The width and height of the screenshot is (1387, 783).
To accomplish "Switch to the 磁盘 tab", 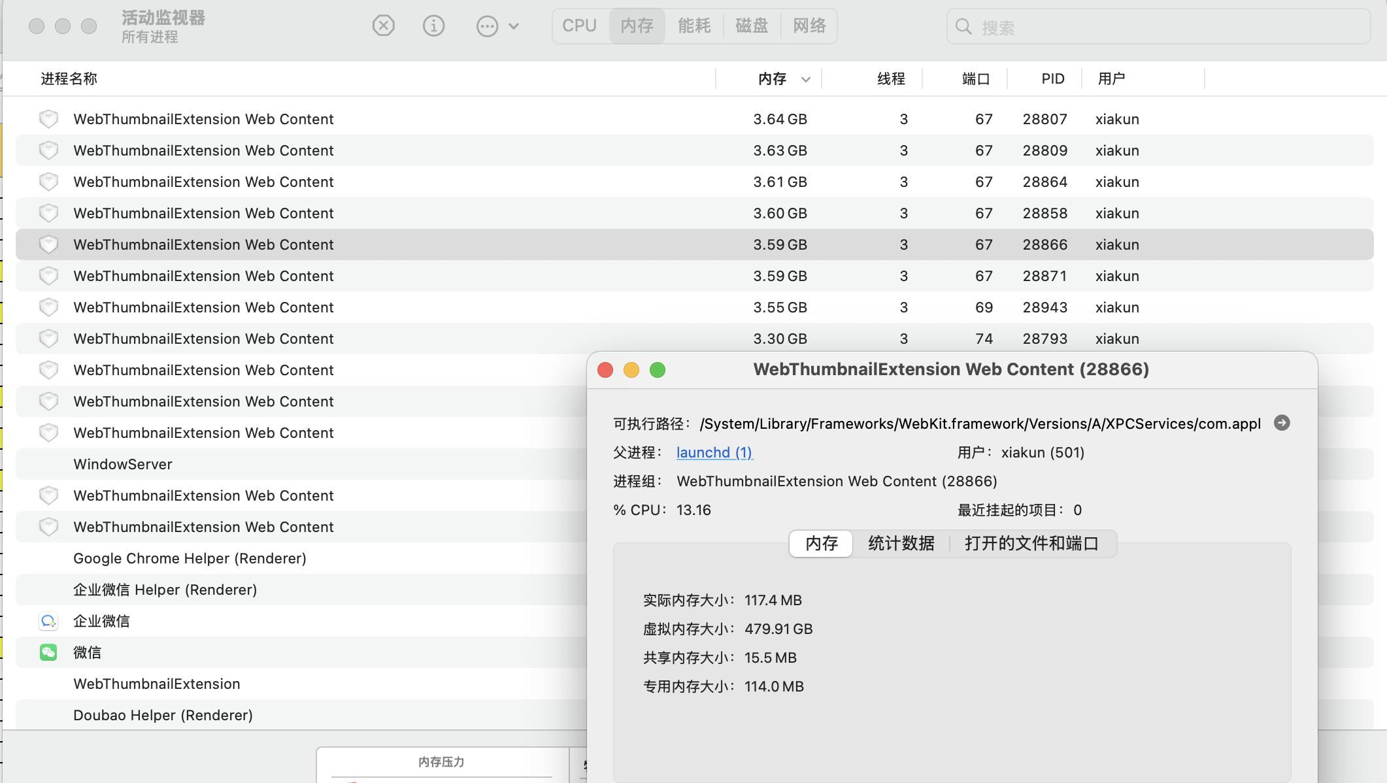I will click(x=752, y=26).
